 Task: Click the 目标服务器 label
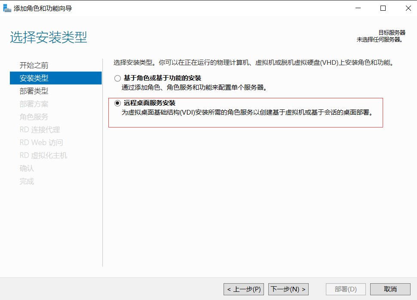392,33
